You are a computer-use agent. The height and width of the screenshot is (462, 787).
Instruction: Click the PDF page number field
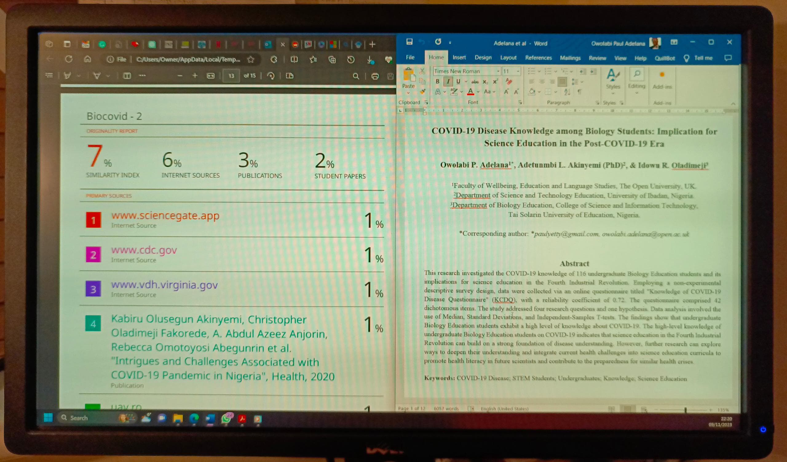(231, 76)
